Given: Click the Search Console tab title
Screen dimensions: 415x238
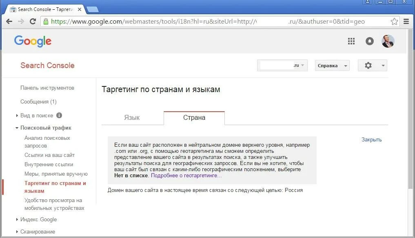Looking at the screenshot, I should (46, 9).
